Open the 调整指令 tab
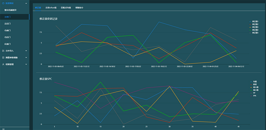The width and height of the screenshot is (266, 130). point(79,8)
